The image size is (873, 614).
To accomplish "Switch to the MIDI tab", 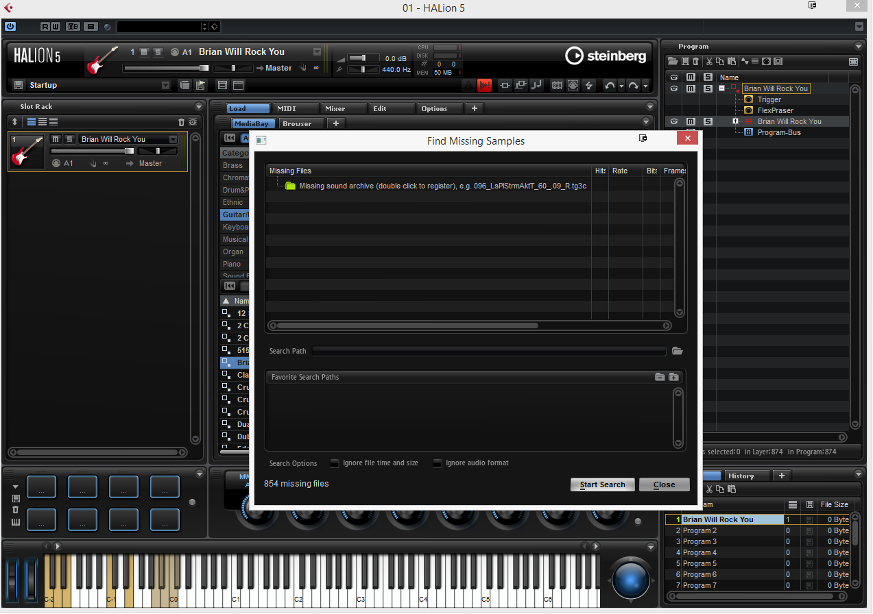I will coord(296,108).
